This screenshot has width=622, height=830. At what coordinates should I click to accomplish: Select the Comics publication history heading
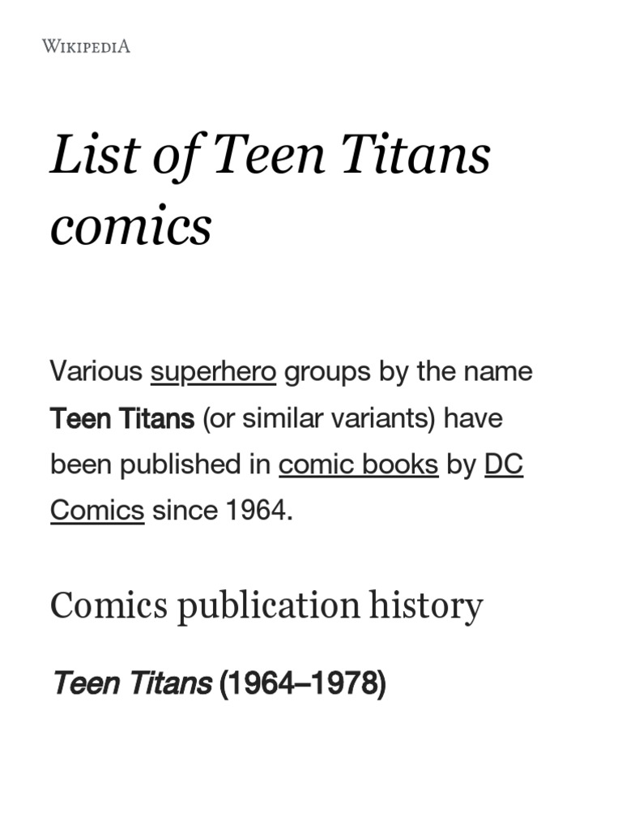pyautogui.click(x=266, y=605)
